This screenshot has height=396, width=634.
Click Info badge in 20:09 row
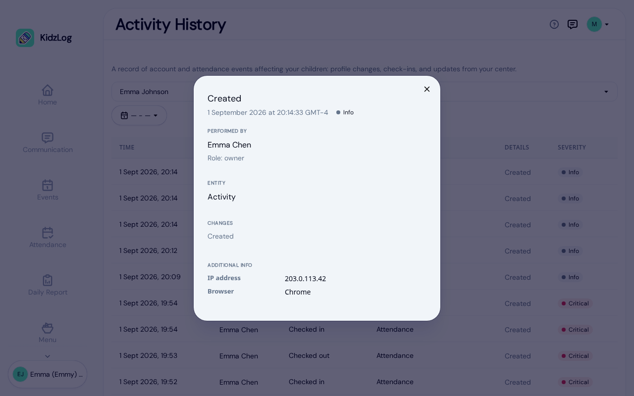coord(570,277)
